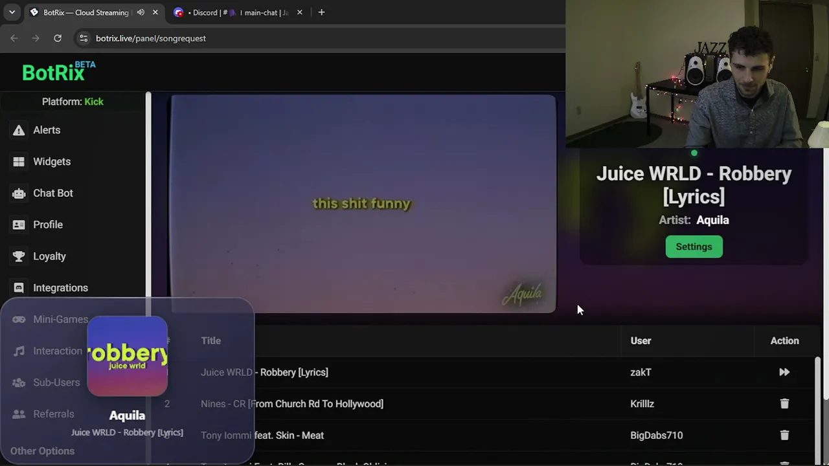829x466 pixels.
Task: Go back to previous page
Action: [14, 38]
